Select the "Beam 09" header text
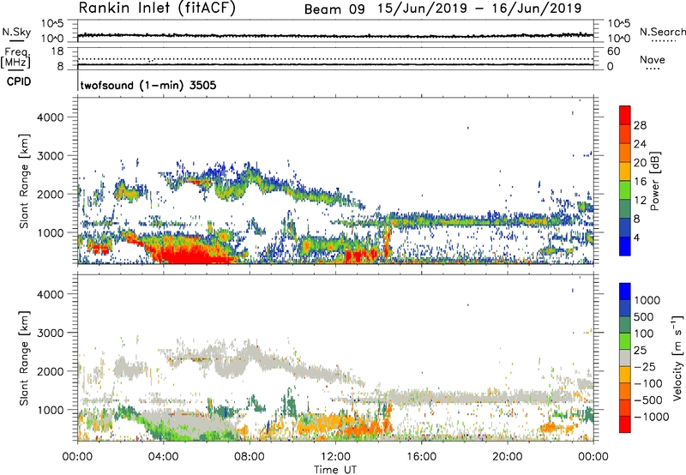Viewport: 686px width, 475px height. [x=334, y=9]
